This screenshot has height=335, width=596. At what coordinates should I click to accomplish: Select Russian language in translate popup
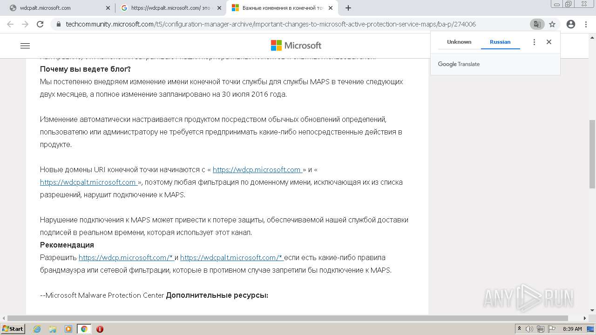[500, 42]
